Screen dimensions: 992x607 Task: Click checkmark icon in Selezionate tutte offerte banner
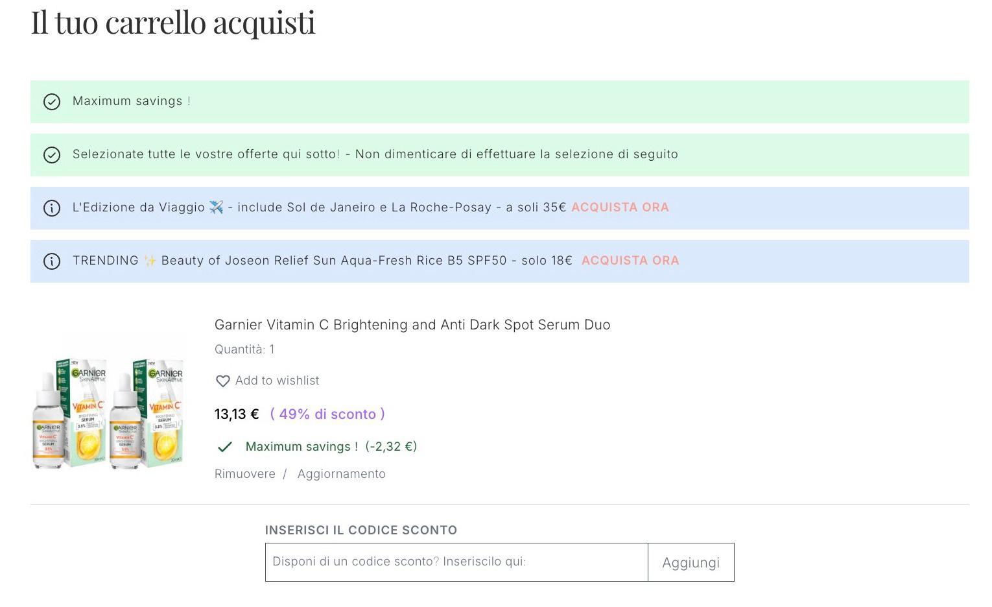click(52, 155)
